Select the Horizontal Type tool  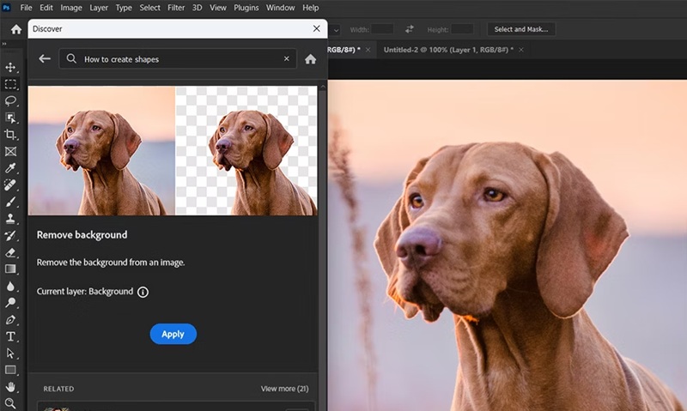[10, 336]
